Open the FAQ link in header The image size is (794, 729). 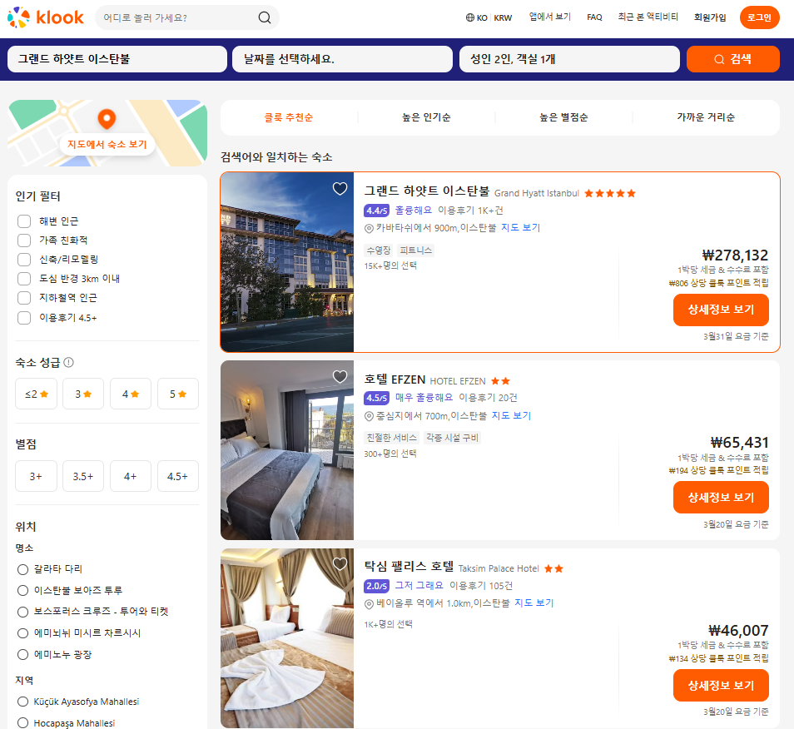click(x=594, y=17)
